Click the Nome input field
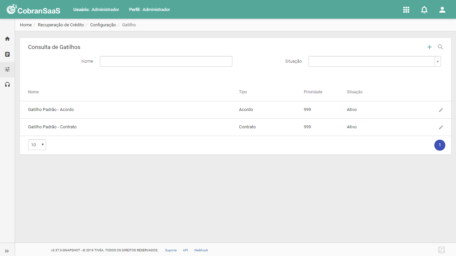This screenshot has width=456, height=256. (166, 61)
